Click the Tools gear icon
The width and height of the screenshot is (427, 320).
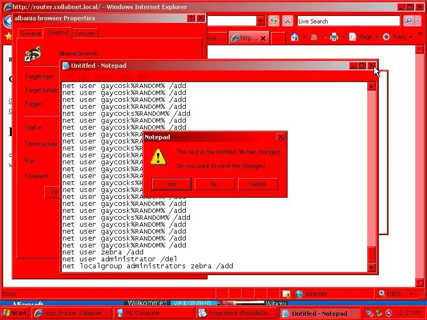[x=386, y=37]
